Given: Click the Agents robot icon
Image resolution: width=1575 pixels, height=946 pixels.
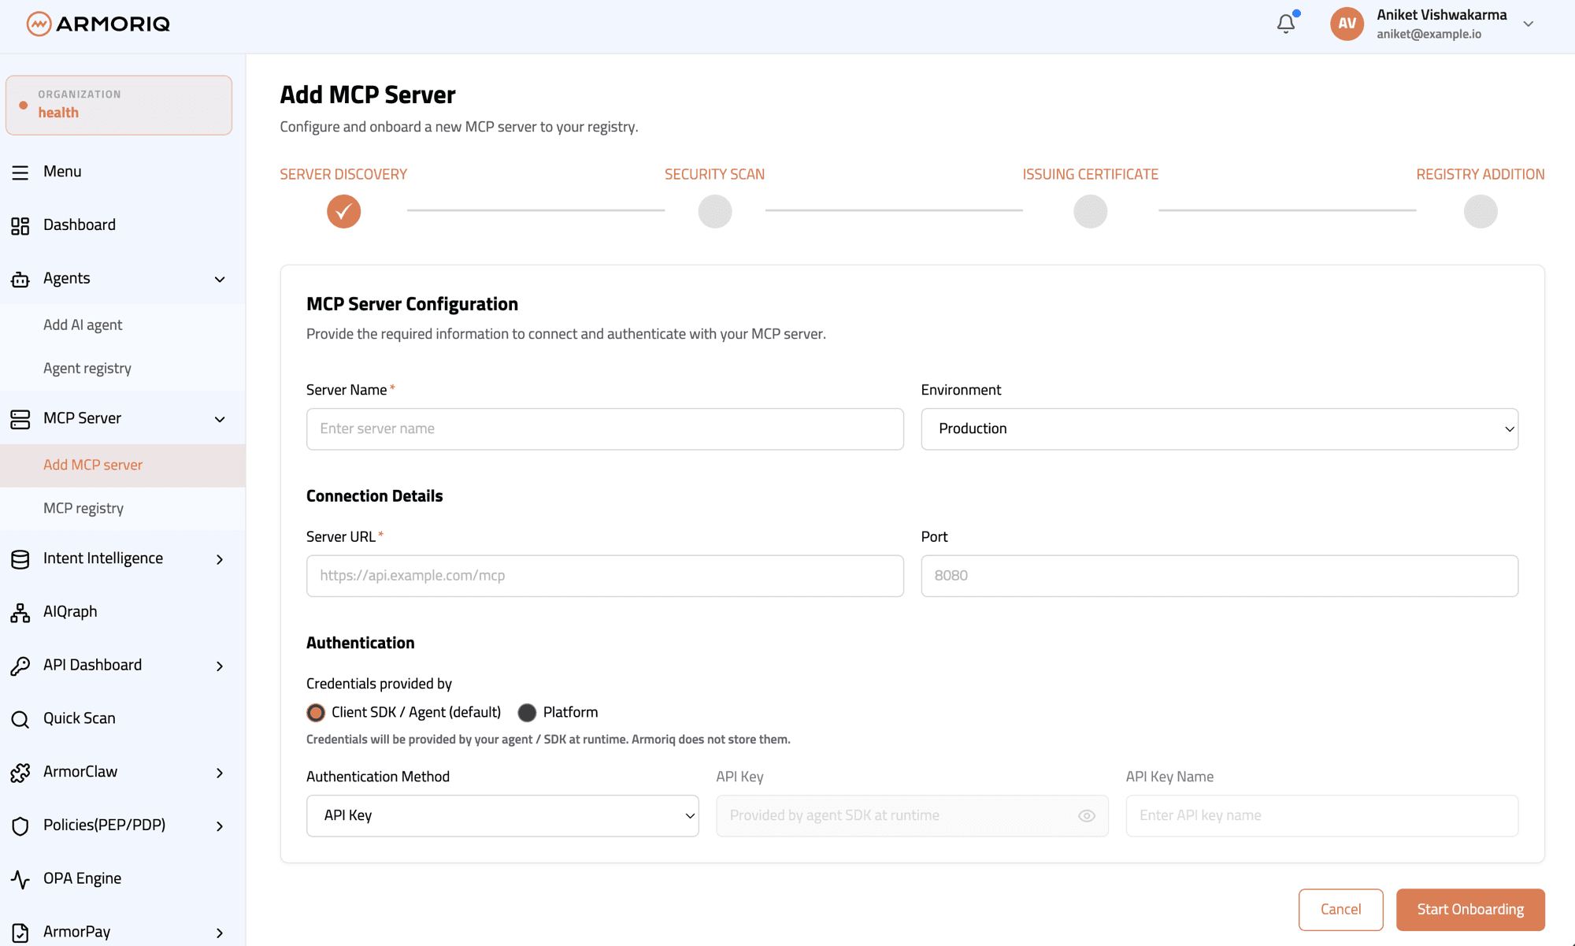Looking at the screenshot, I should point(20,279).
